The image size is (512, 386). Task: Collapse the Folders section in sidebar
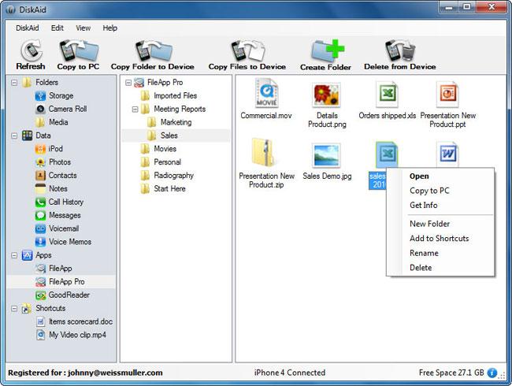pyautogui.click(x=14, y=83)
